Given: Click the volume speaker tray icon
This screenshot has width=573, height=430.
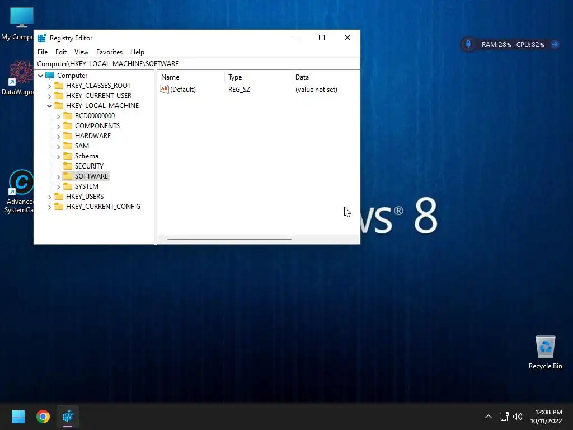Looking at the screenshot, I should (x=518, y=417).
